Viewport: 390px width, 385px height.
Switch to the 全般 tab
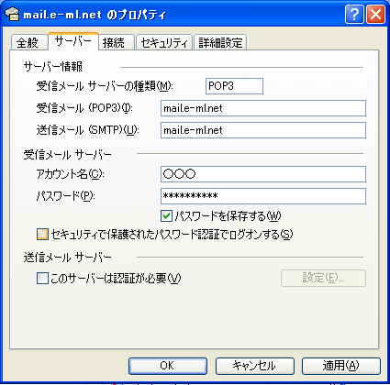point(29,42)
